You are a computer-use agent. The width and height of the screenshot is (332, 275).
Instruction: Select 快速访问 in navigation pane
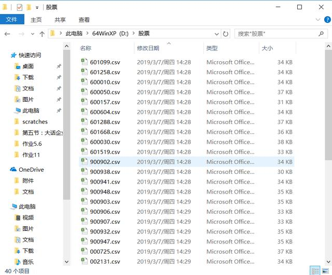[30, 56]
